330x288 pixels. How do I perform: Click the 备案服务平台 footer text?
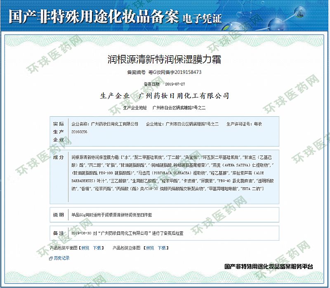(x=269, y=267)
